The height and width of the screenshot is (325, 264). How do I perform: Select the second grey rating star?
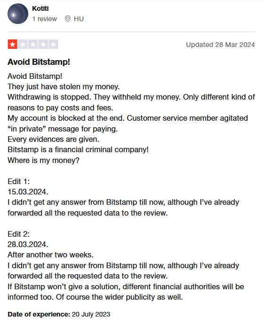tap(23, 44)
